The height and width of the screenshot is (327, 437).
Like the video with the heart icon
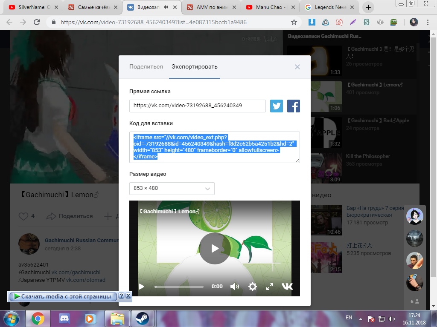click(23, 216)
